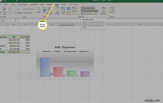The height and width of the screenshot is (103, 163).
Task: Select the purple Equipment chart bar
Action: tap(85, 74)
